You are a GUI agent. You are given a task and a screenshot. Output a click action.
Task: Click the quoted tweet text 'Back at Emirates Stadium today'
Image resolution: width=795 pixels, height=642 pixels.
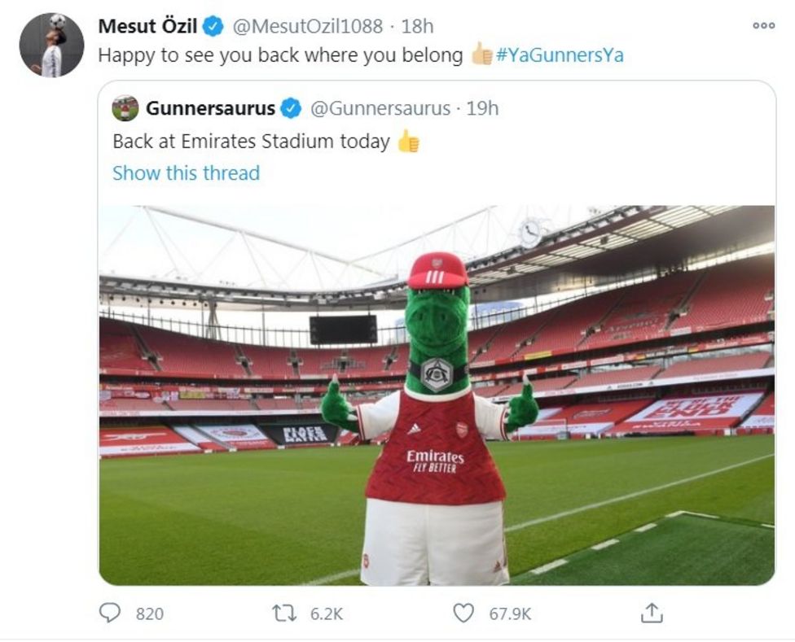251,141
